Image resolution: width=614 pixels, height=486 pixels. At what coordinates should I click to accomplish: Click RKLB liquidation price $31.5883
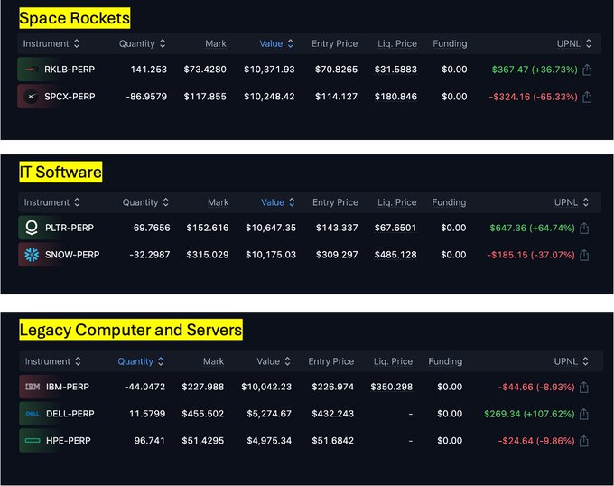coord(395,70)
